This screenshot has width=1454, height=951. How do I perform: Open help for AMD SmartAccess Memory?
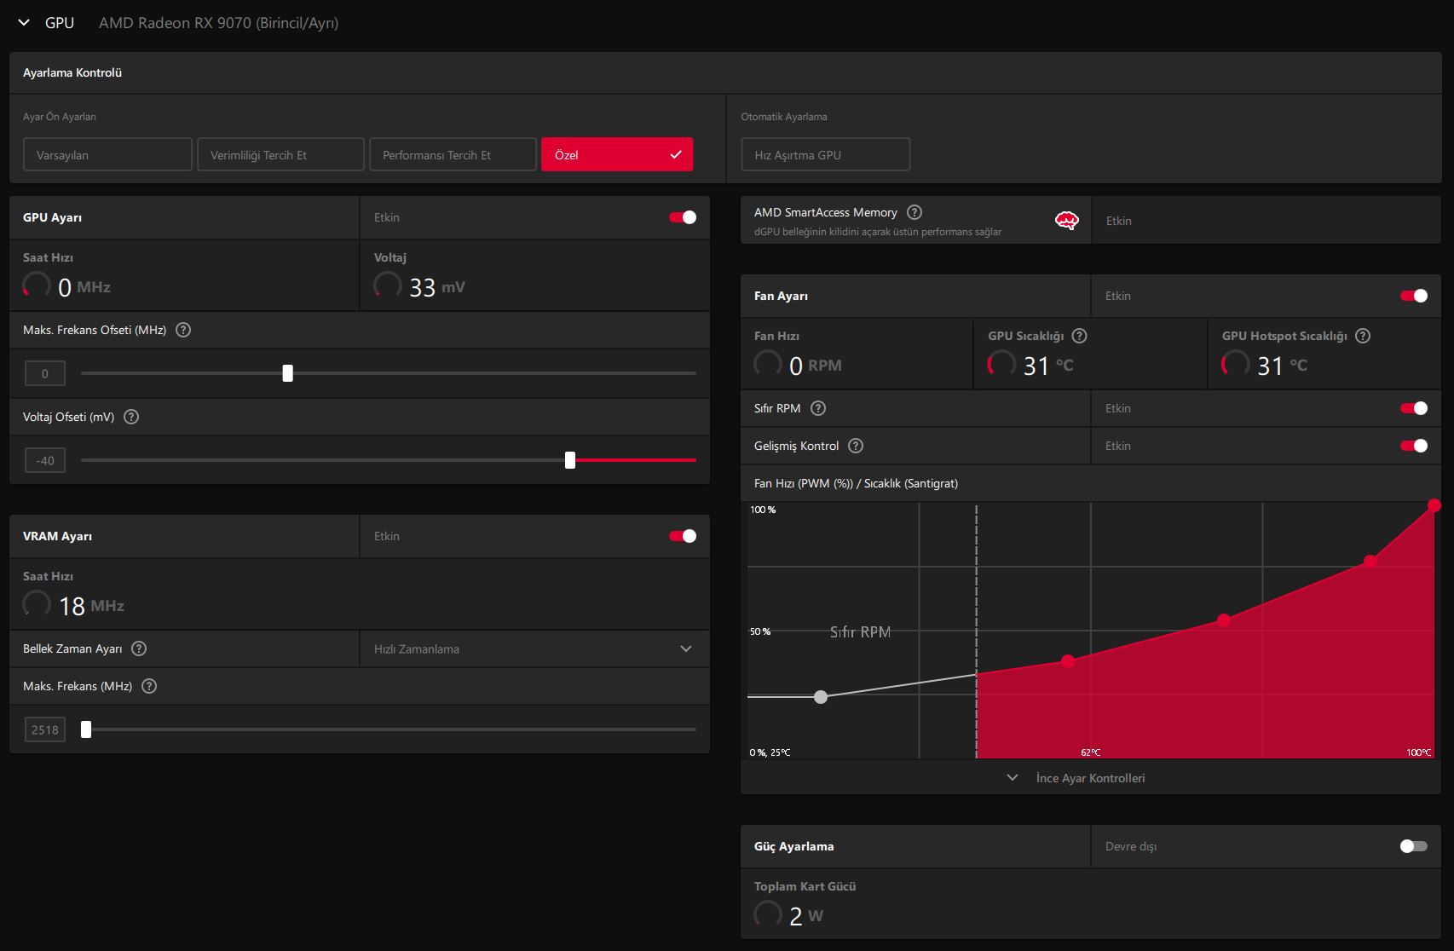pos(915,212)
